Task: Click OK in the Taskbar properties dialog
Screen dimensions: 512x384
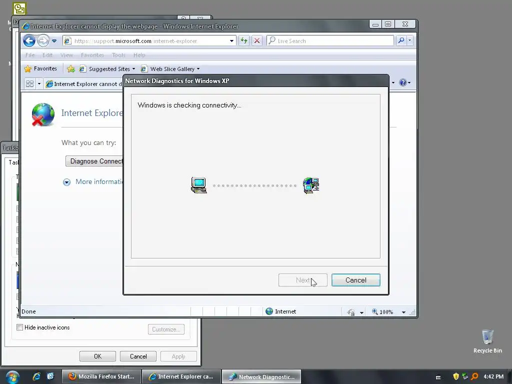Action: [97, 356]
